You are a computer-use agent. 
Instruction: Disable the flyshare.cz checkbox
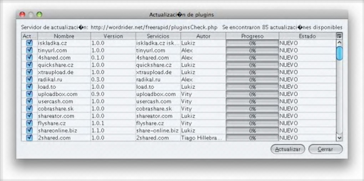[29, 123]
